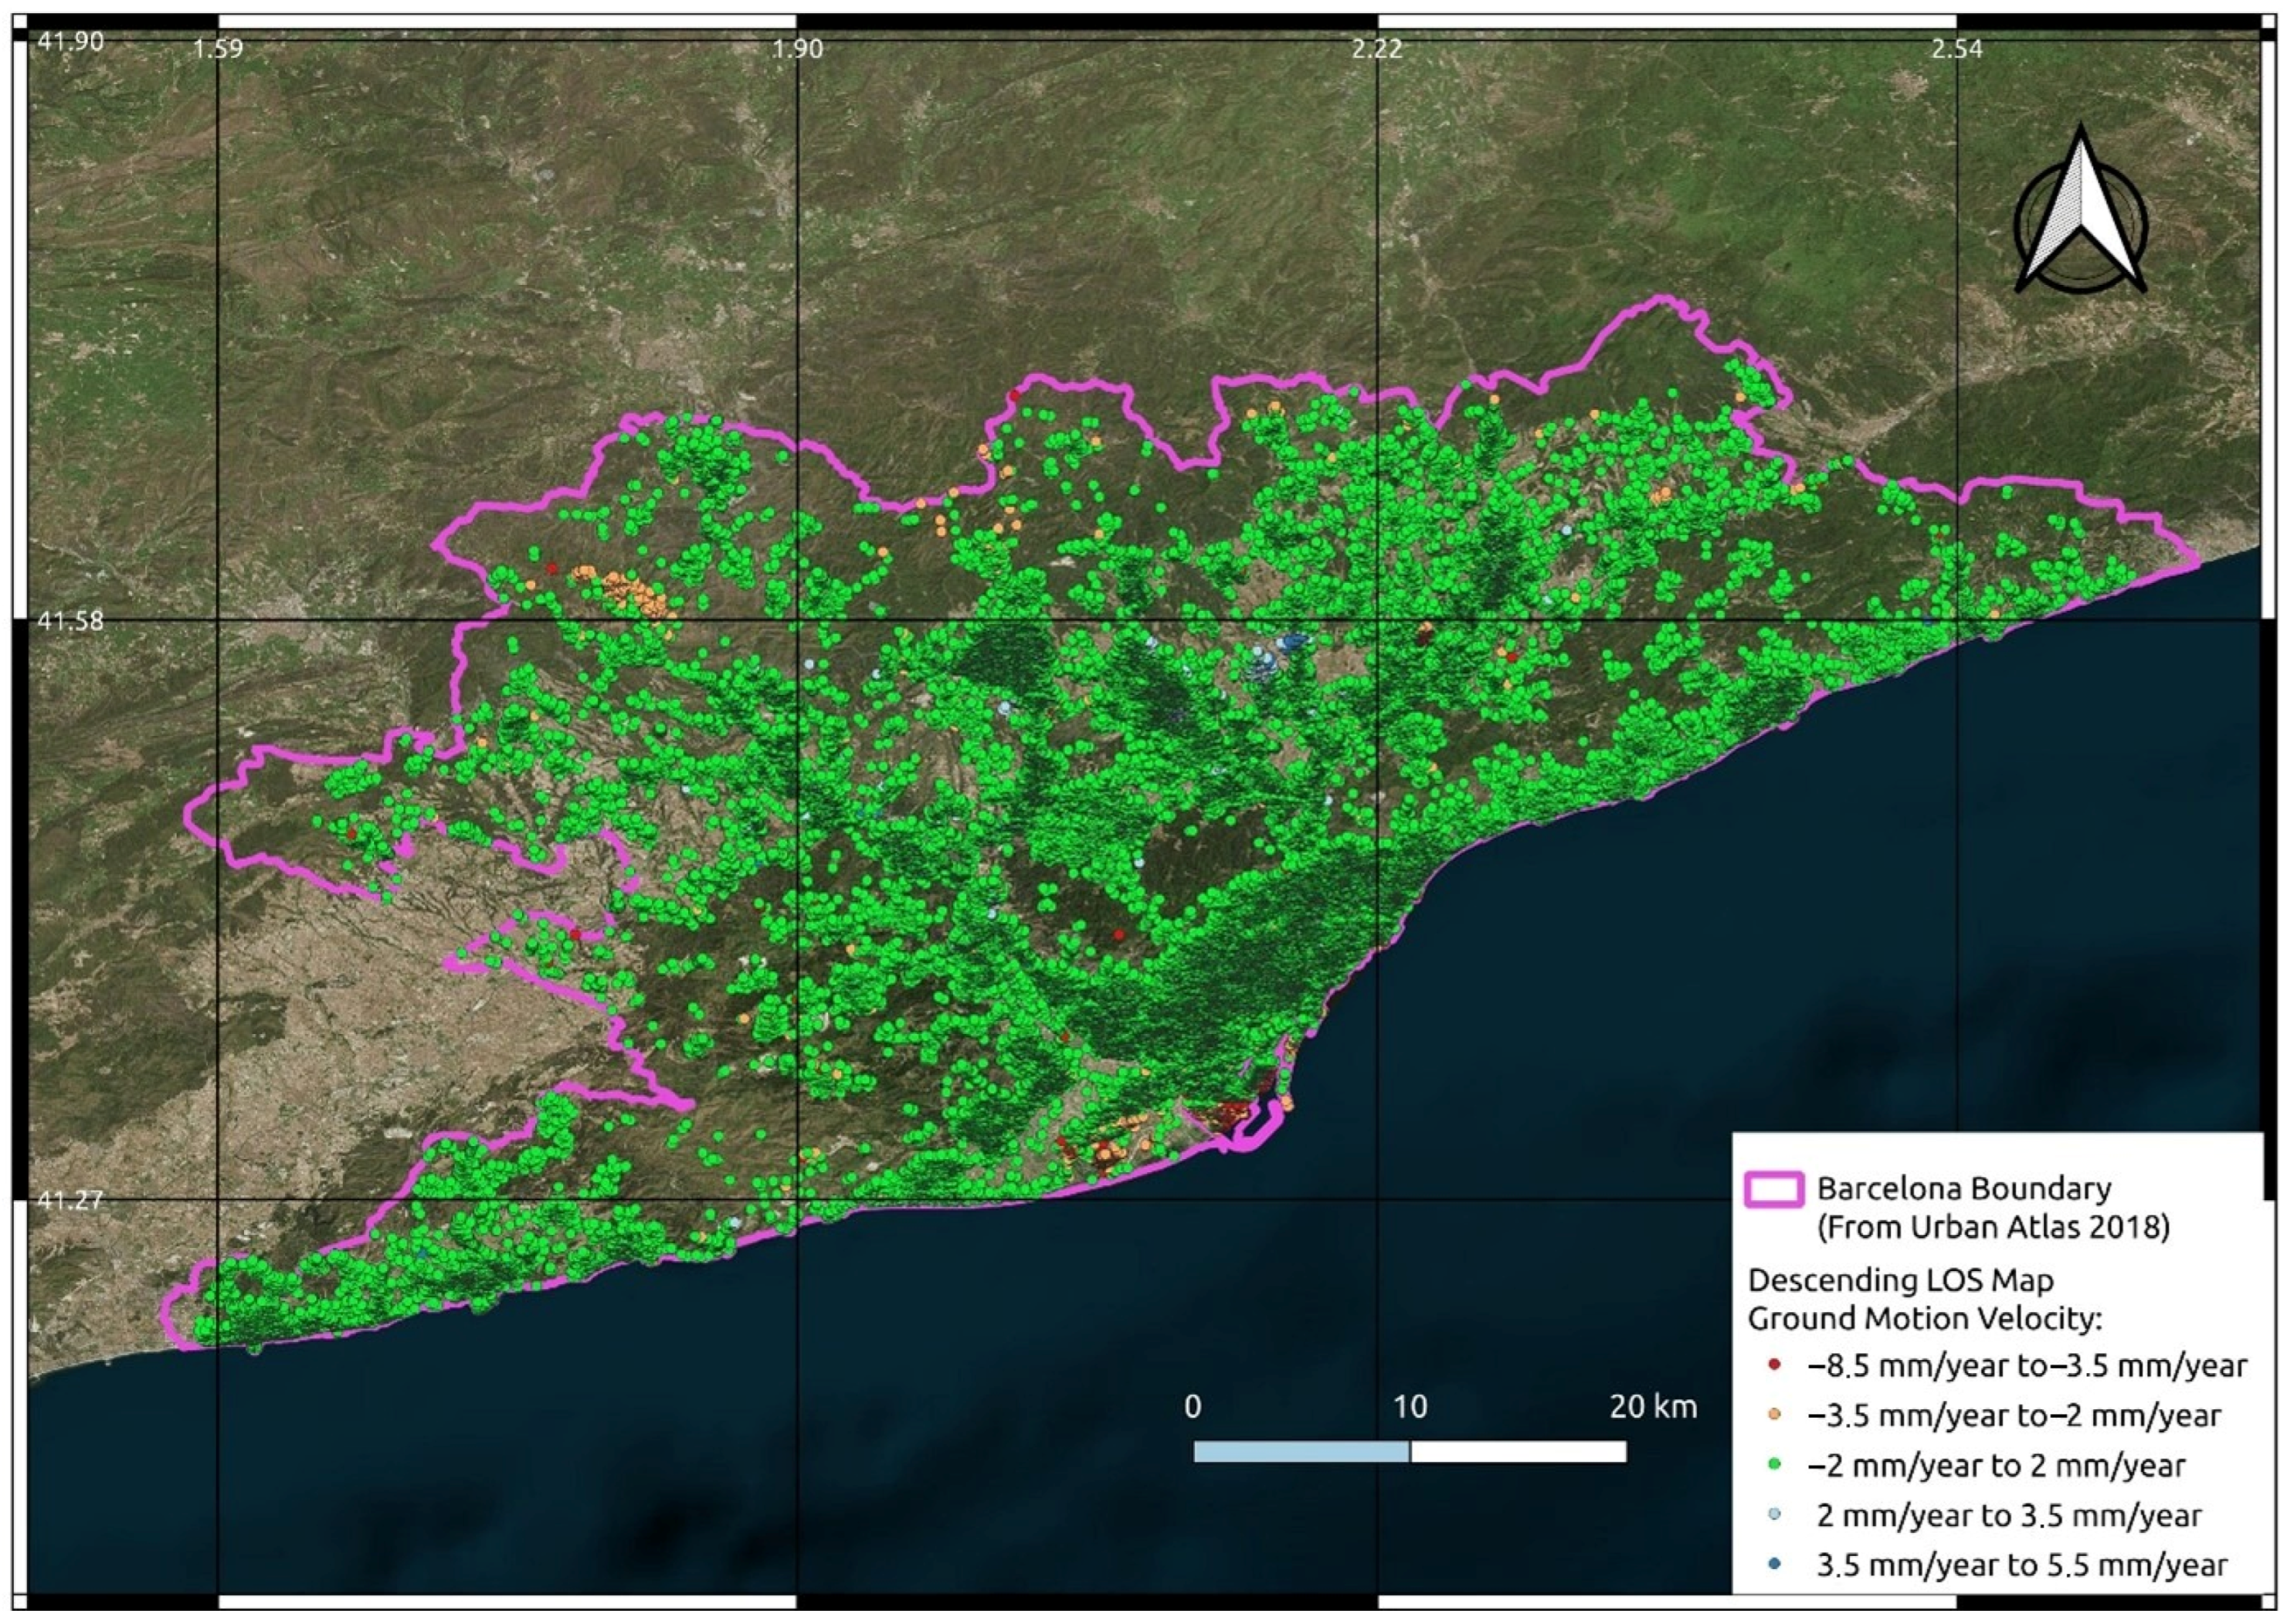Select the dark red −8.5 to −3.5 legend dot
Image resolution: width=2287 pixels, height=1624 pixels.
click(x=1775, y=1365)
